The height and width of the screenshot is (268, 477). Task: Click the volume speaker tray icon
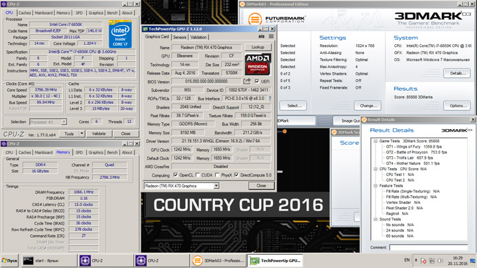coord(440,261)
